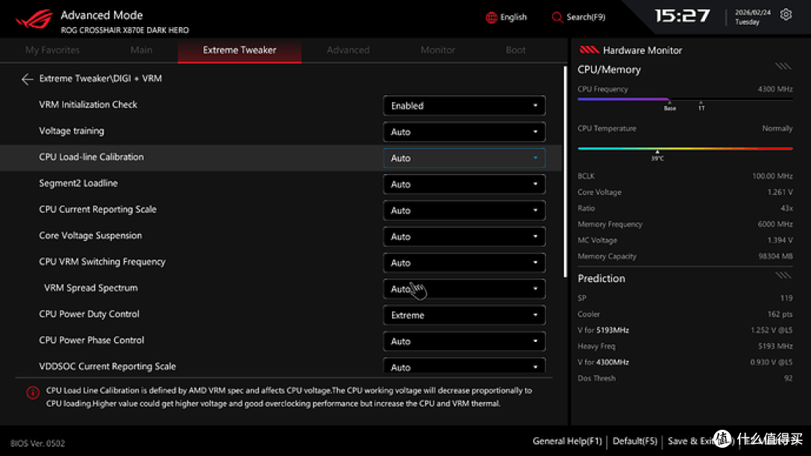Open CPU Power Duty Control dropdown

point(464,315)
